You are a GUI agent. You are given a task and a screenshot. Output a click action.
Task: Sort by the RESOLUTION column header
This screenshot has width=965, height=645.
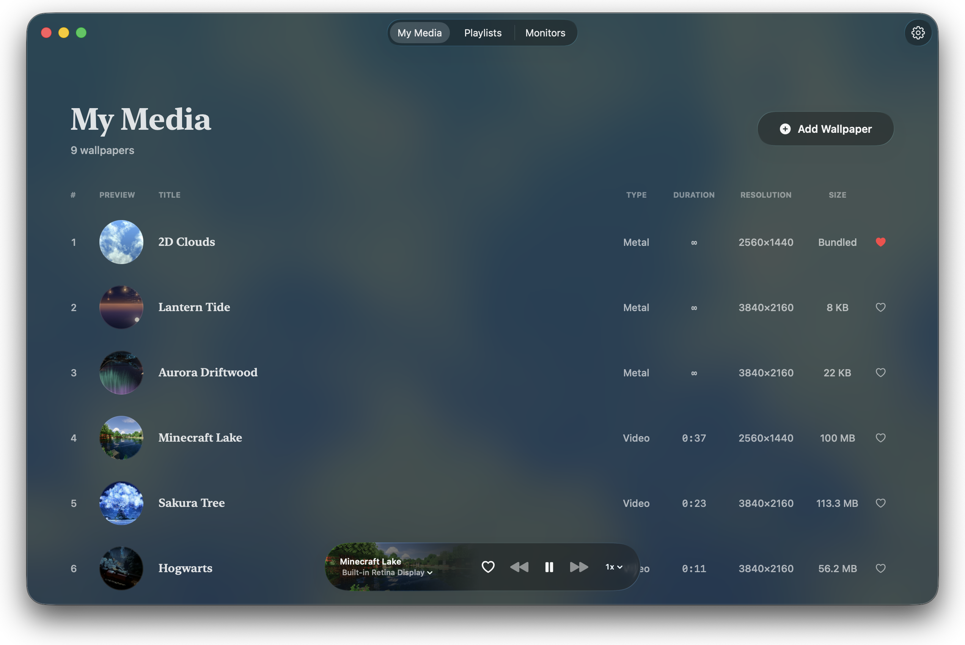click(x=765, y=195)
